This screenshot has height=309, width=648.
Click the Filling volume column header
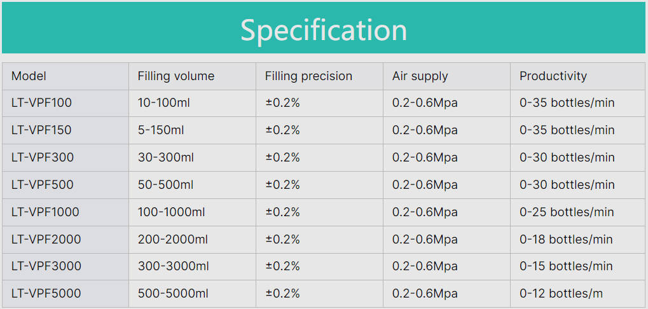[176, 76]
